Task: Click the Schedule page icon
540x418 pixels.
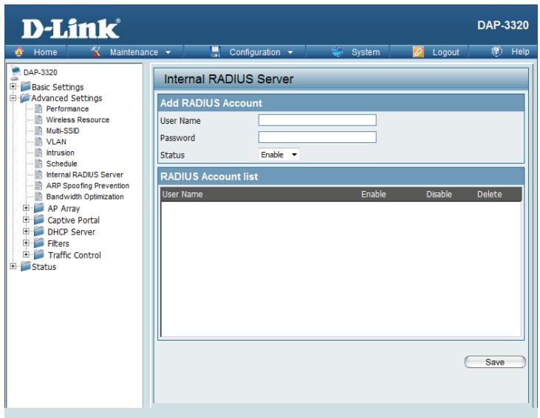Action: coord(38,164)
